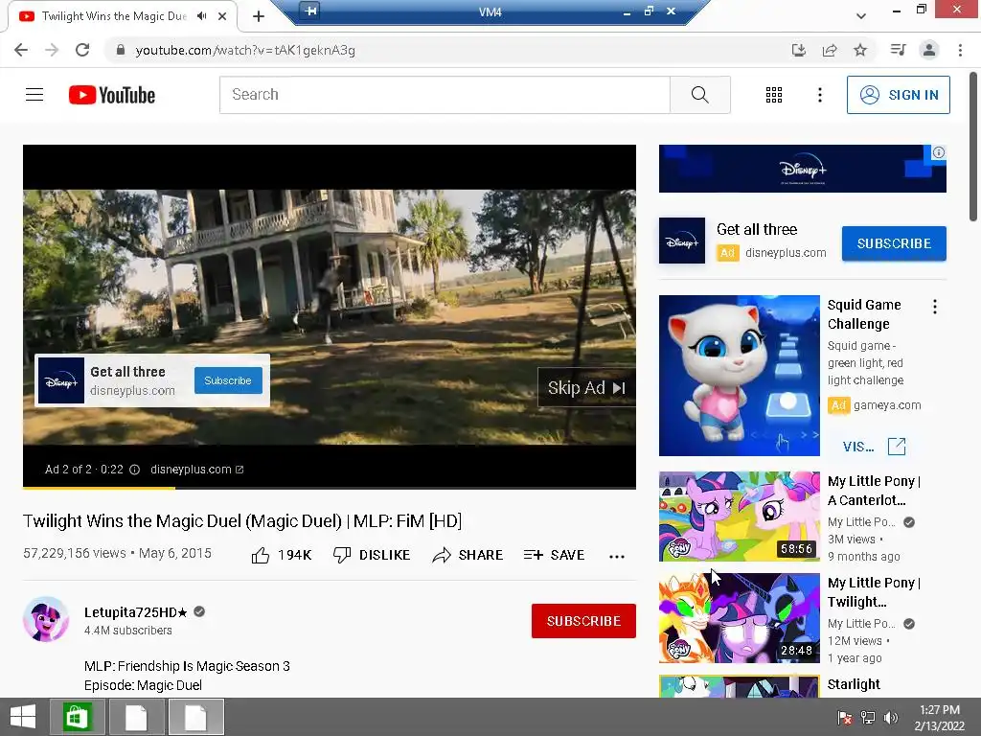Click the banner ad info icon
Image resolution: width=981 pixels, height=736 pixels.
click(939, 152)
